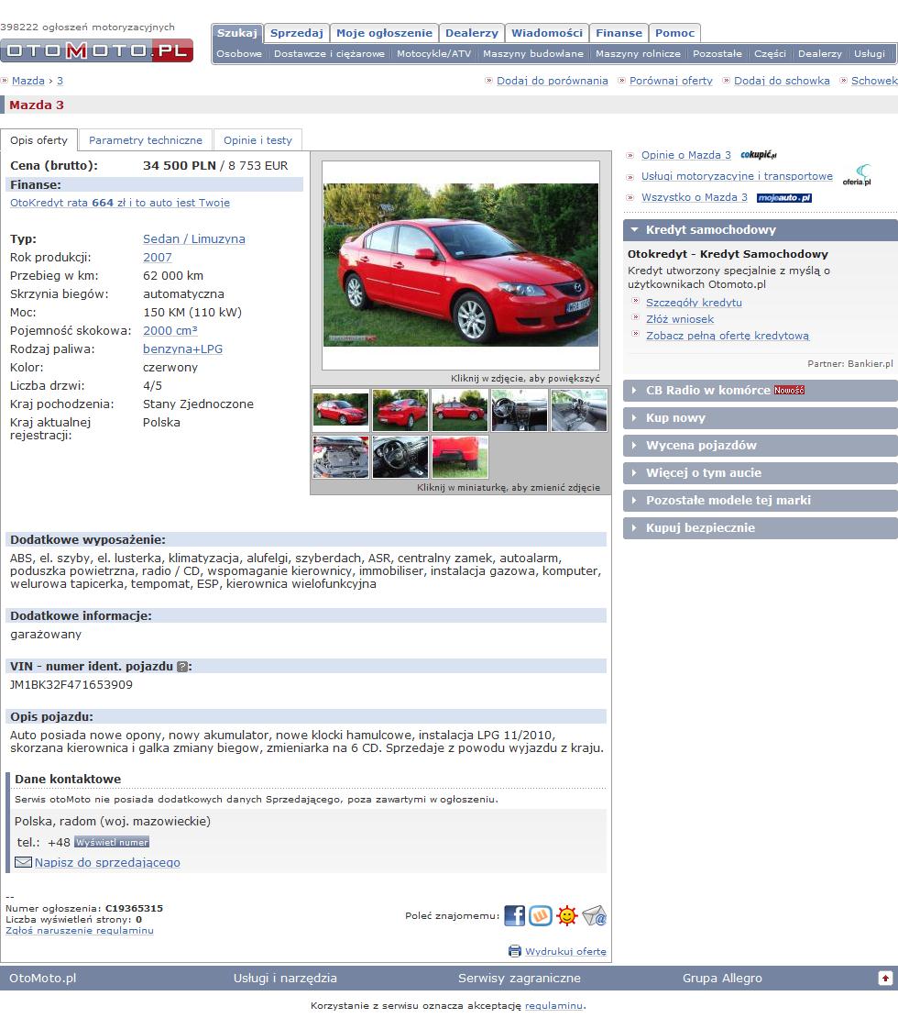Image resolution: width=898 pixels, height=1029 pixels.
Task: Open the Pomoc tab
Action: coord(674,33)
